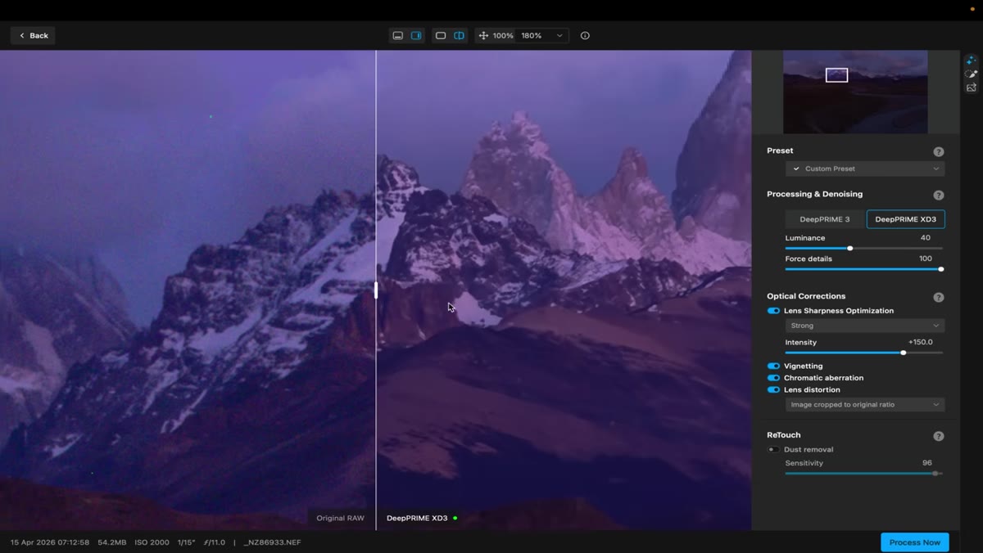
Task: Click the DeepPRIME XD3 preview label
Action: pyautogui.click(x=417, y=518)
